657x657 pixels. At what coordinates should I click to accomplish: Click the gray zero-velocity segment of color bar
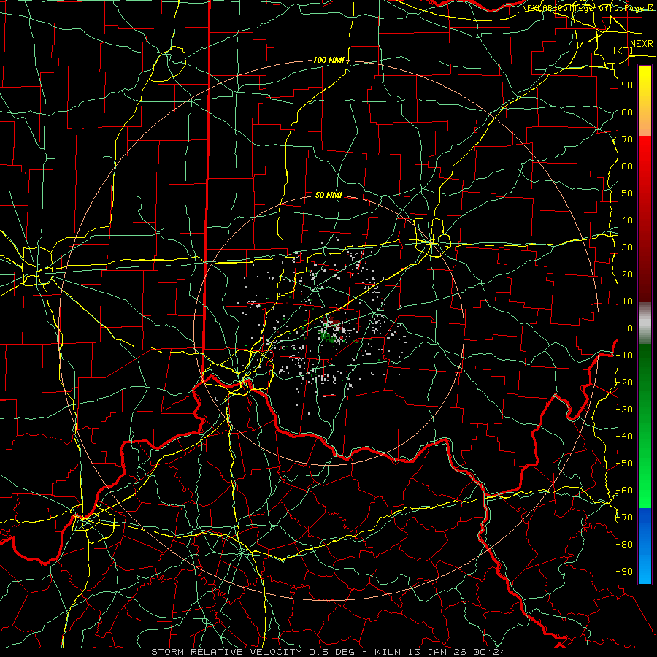[x=645, y=323]
